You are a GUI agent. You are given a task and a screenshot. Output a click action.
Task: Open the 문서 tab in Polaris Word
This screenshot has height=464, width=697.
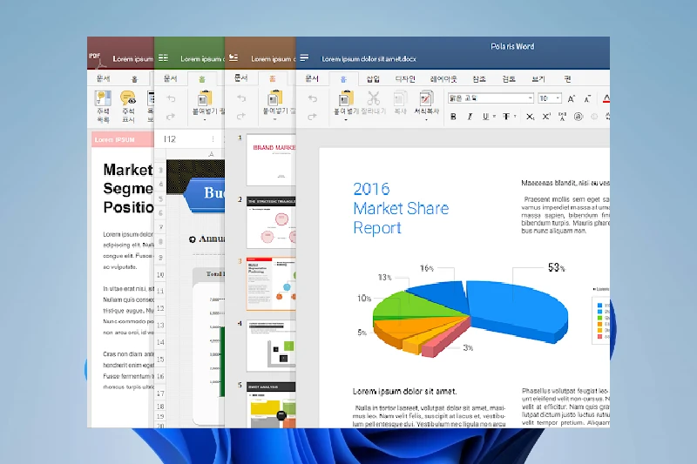[x=312, y=78]
